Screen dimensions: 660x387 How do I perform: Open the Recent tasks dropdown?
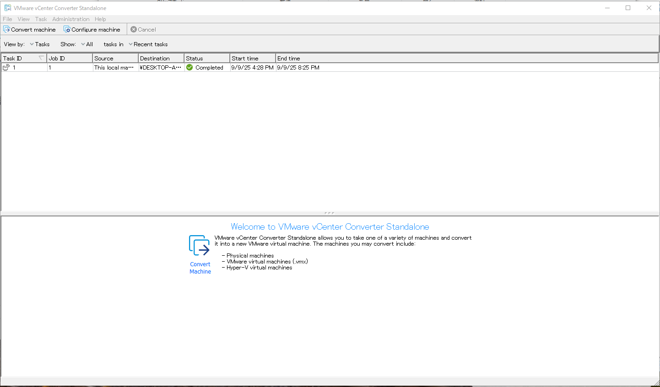(148, 44)
